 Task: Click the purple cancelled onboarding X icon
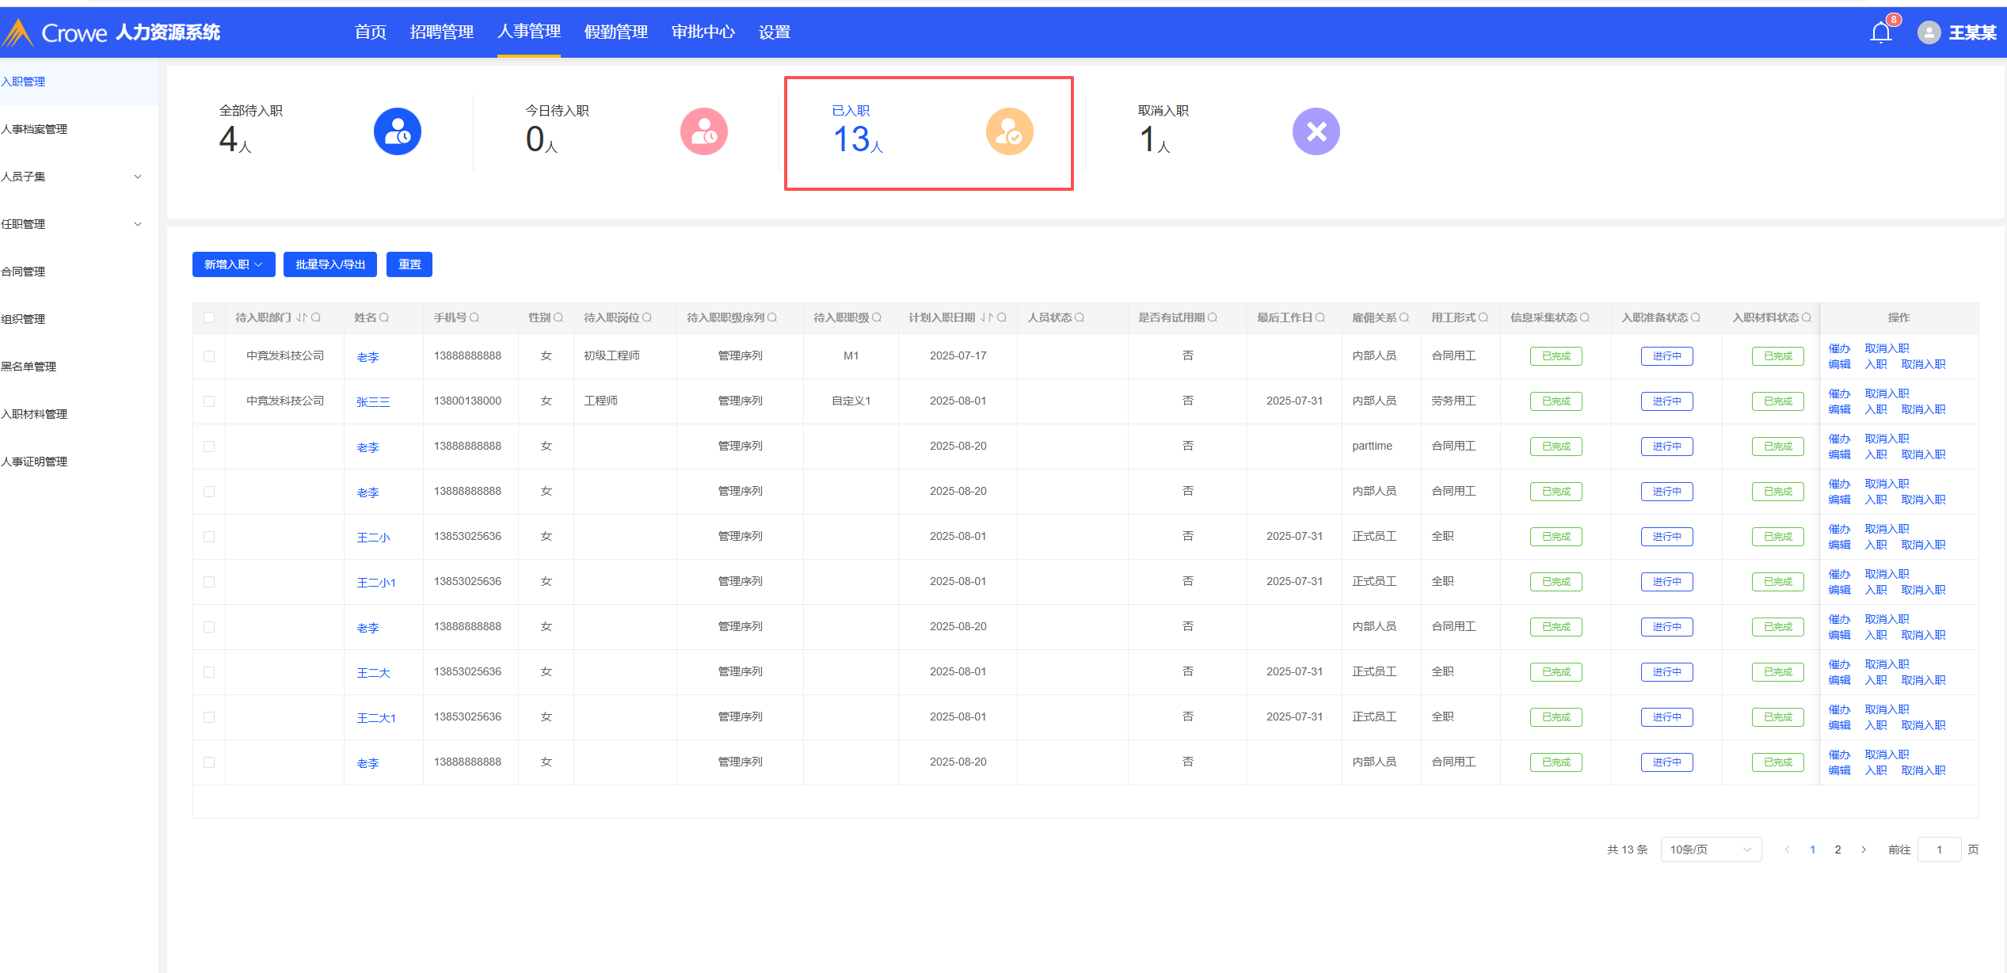coord(1316,131)
